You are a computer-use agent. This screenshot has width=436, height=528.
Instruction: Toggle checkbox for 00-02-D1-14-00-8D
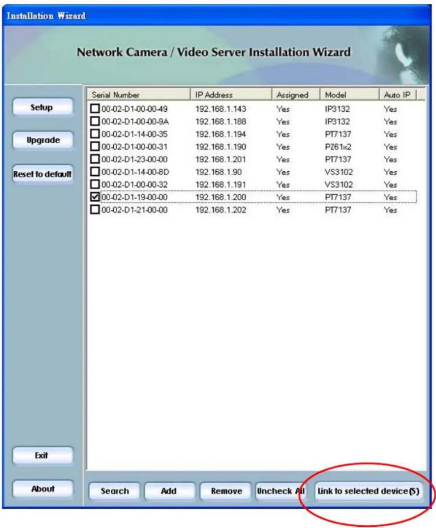[x=95, y=172]
